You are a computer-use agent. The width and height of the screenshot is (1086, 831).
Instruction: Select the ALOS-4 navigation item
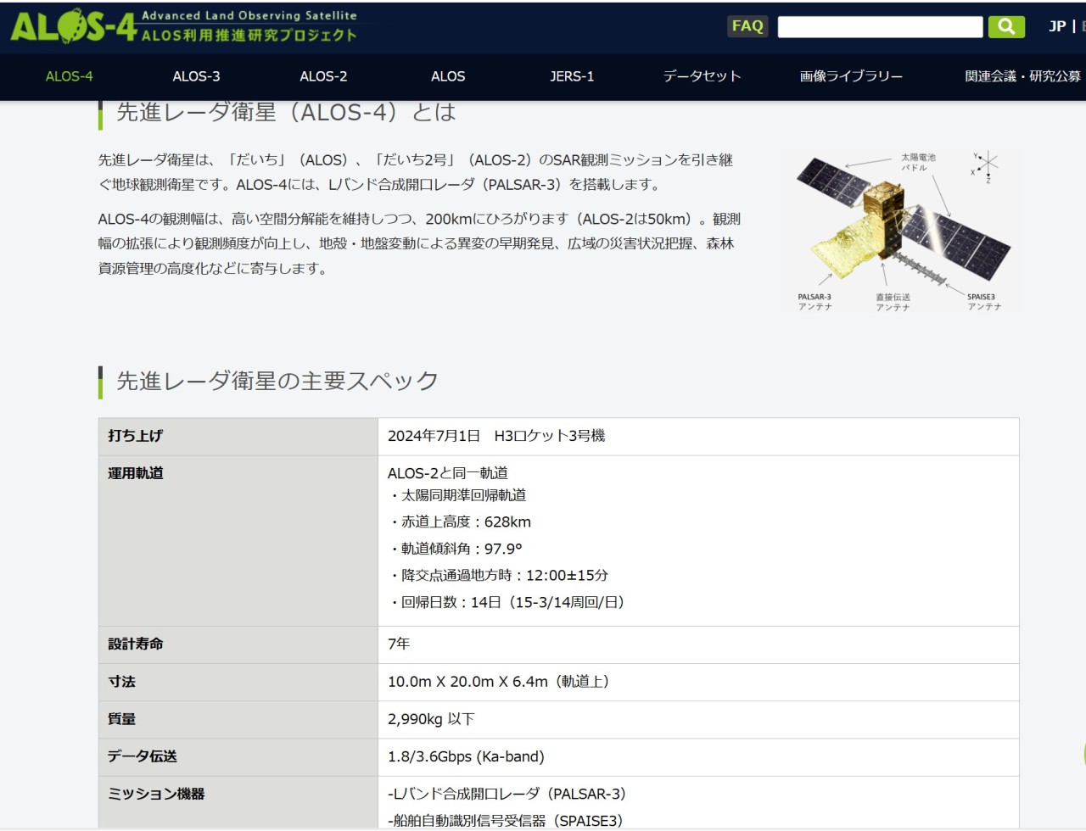pyautogui.click(x=69, y=76)
